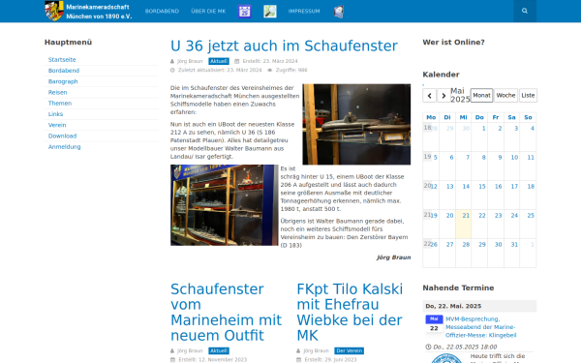Select May 31 in the calendar
This screenshot has height=363, width=581.
[x=514, y=245]
